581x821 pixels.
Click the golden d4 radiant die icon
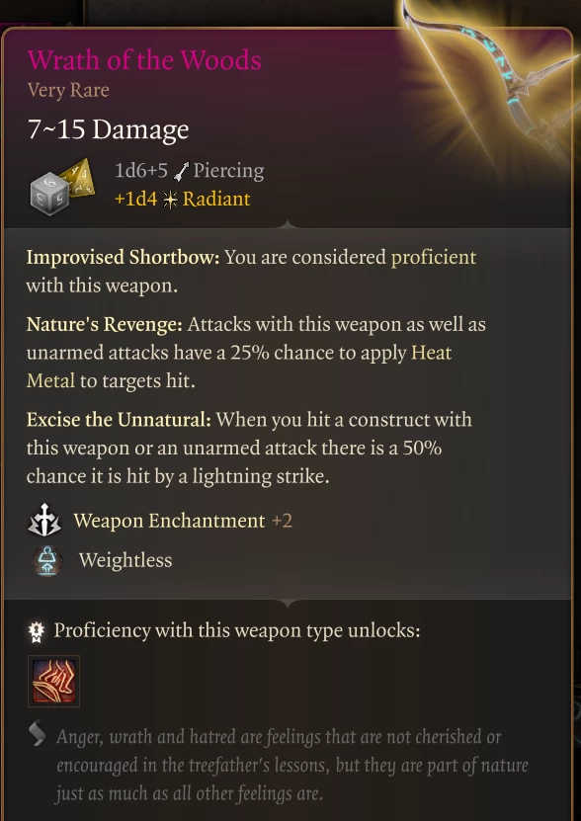[x=79, y=178]
